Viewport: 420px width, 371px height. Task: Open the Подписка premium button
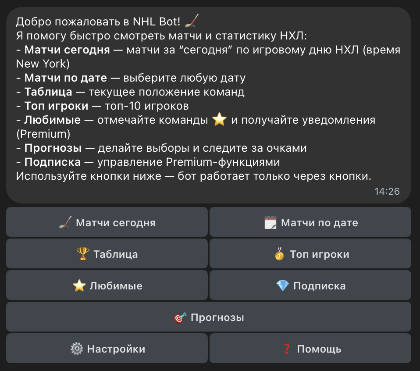point(310,286)
